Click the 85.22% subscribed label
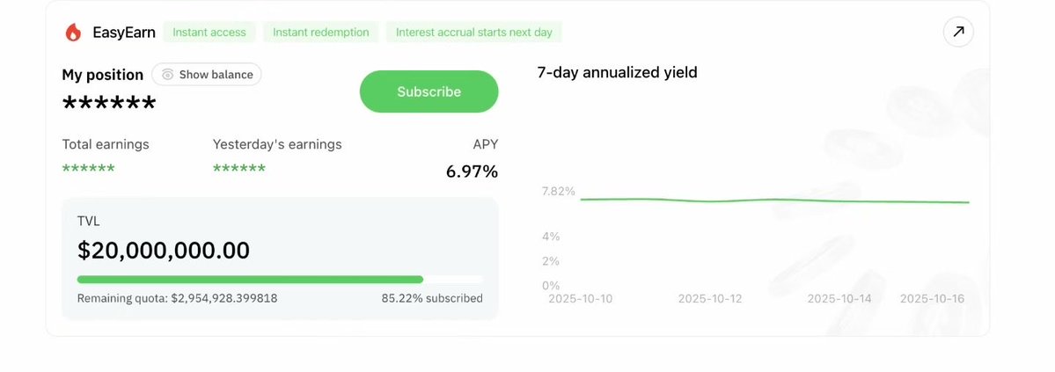This screenshot has height=372, width=1055. pos(431,298)
